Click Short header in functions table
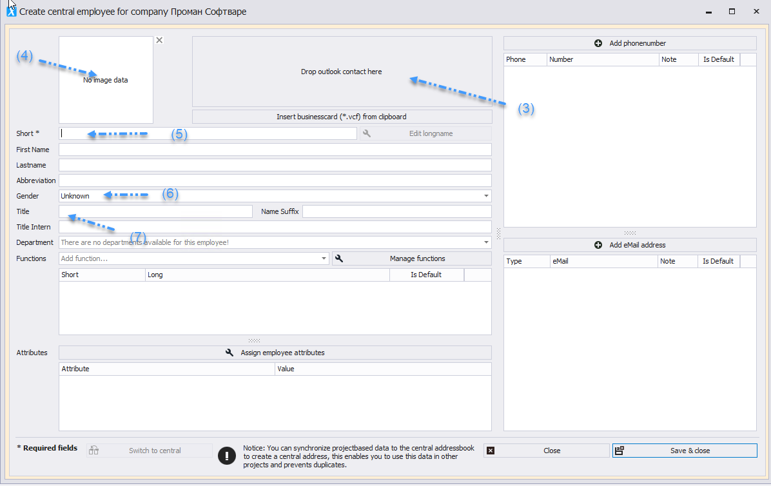771x486 pixels. click(102, 275)
